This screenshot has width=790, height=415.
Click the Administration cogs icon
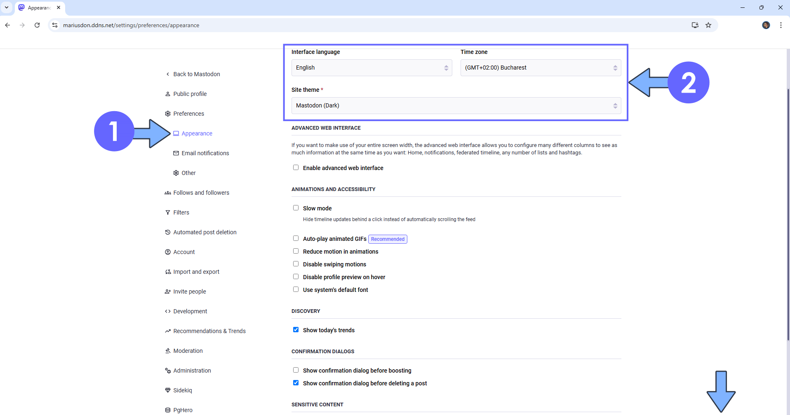point(167,371)
